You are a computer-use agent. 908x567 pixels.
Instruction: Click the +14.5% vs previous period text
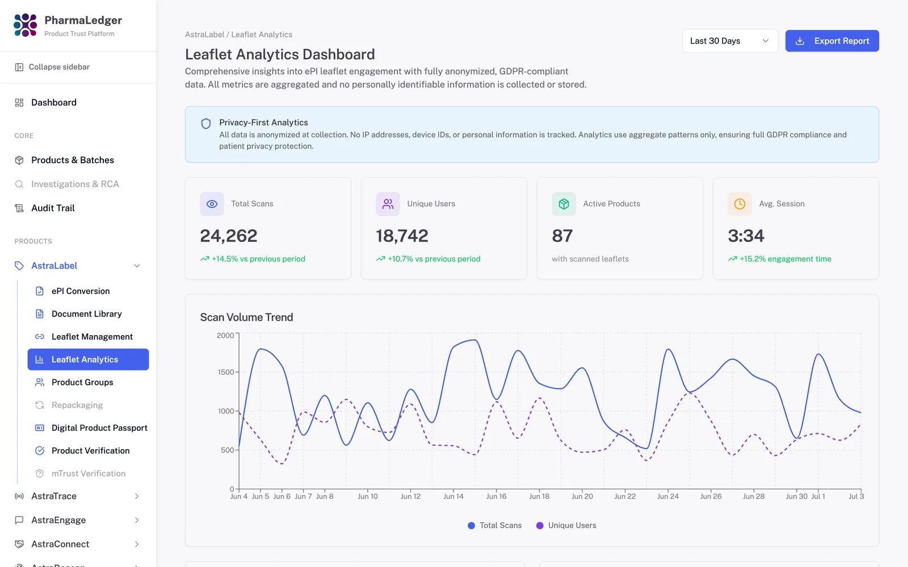(x=258, y=259)
